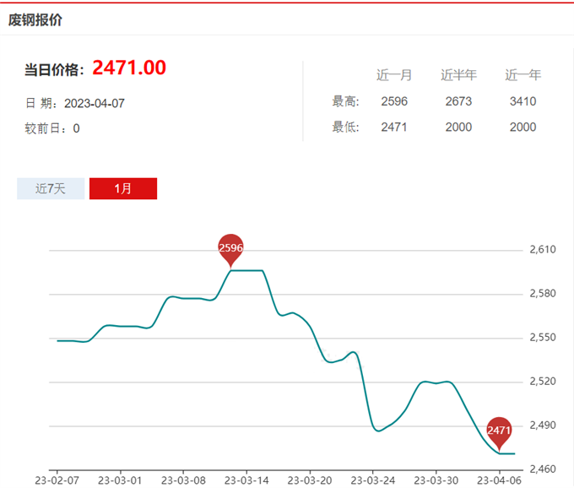Screen dimensions: 574x488
Task: Switch to the 近7天 tab
Action: 51,188
